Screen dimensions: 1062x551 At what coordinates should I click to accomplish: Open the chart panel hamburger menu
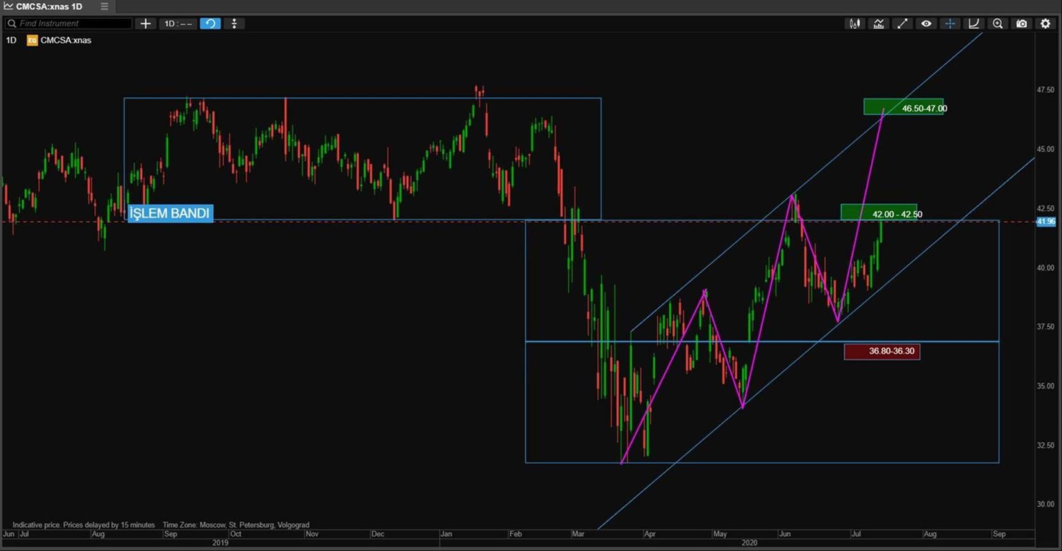pyautogui.click(x=104, y=6)
